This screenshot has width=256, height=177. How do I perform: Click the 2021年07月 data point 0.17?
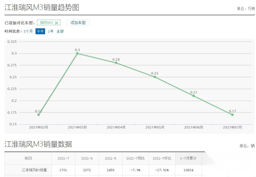[x=233, y=115]
